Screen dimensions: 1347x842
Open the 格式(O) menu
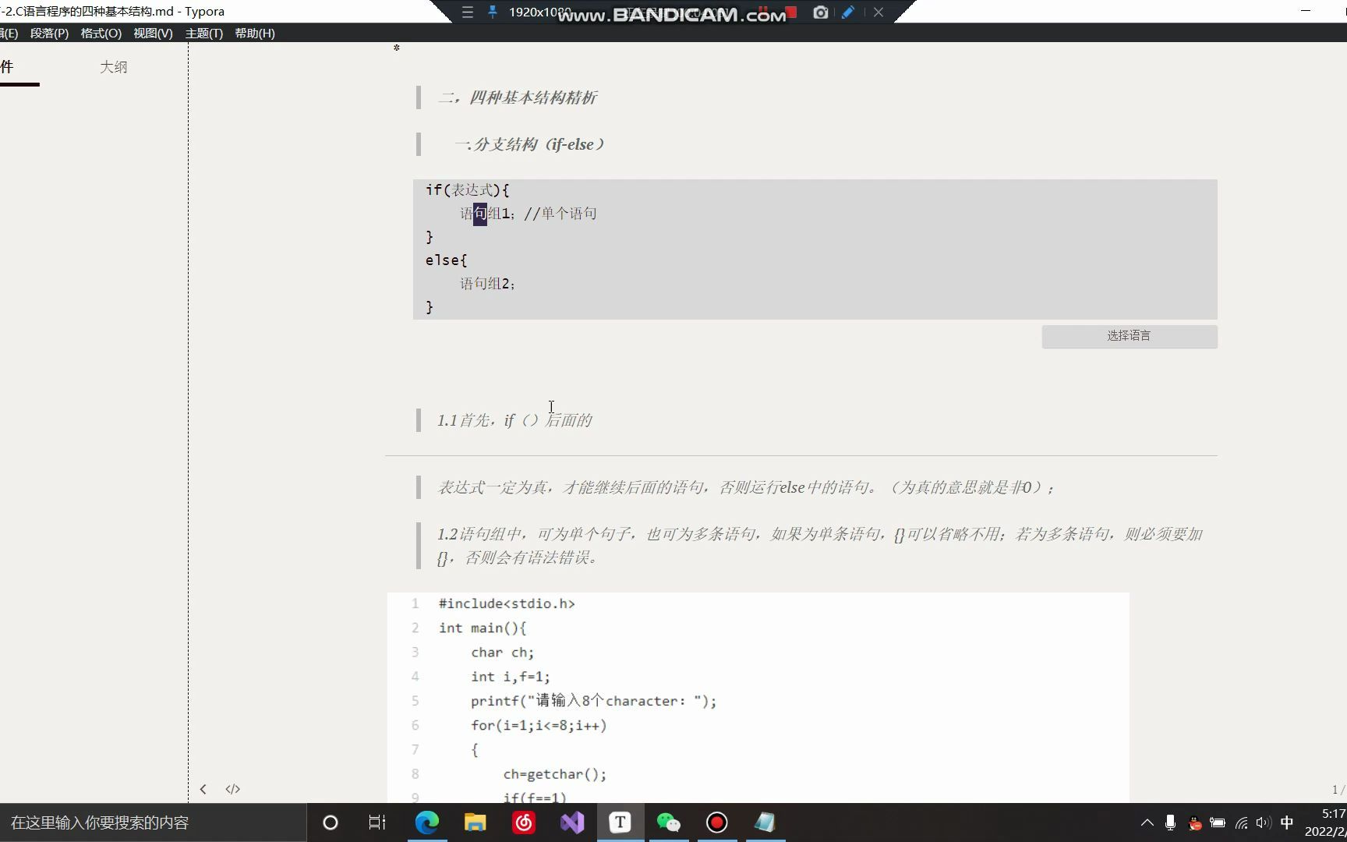point(101,34)
